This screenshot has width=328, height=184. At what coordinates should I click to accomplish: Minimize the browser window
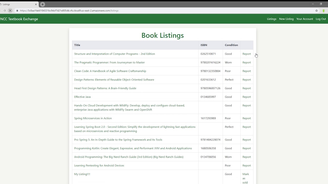coord(313,4)
